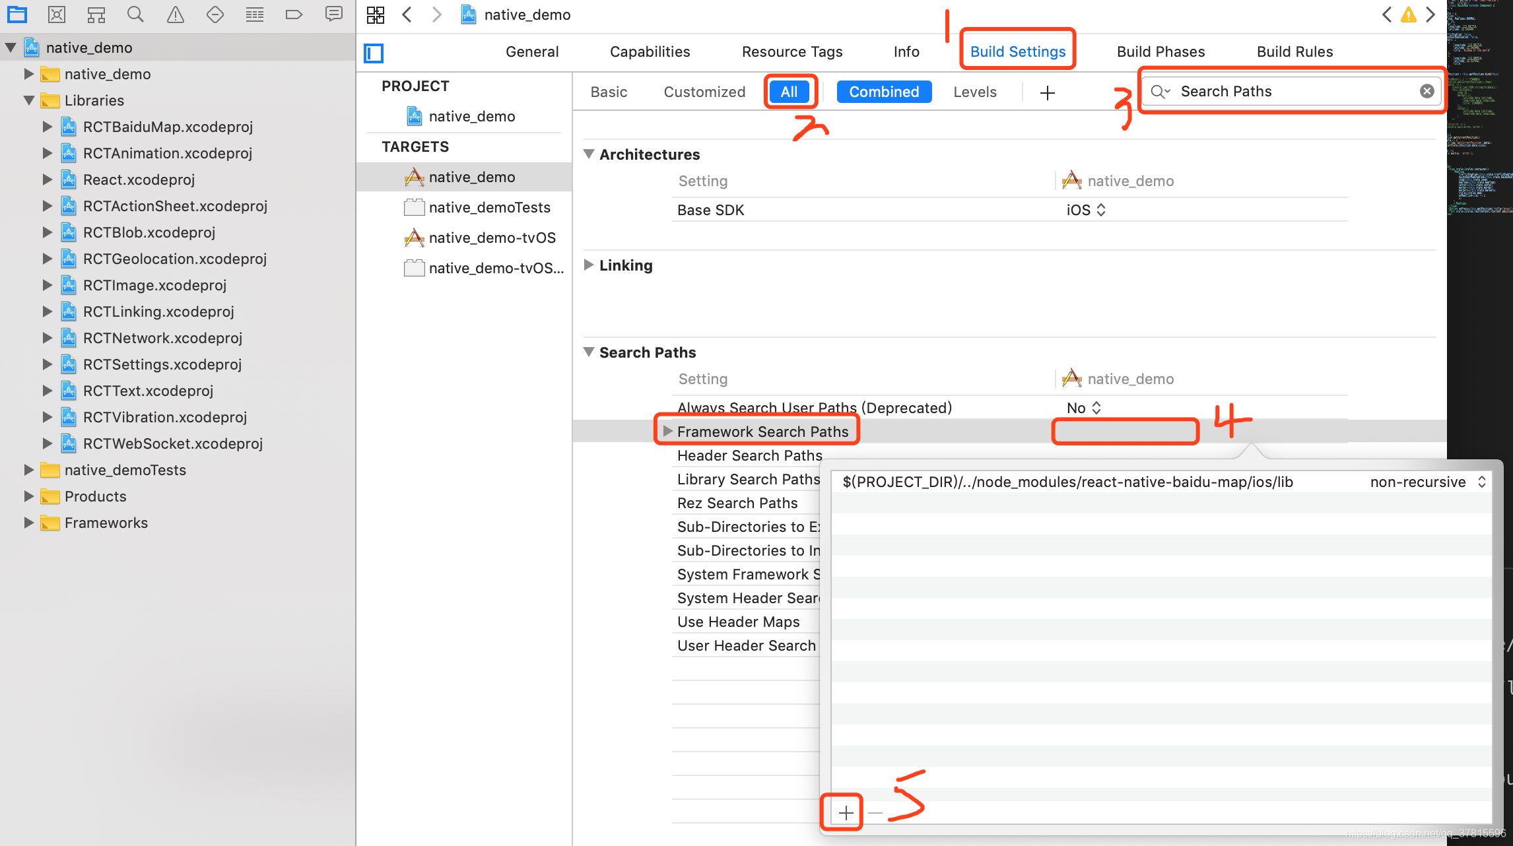Switch to the Resource Tags tab
The image size is (1513, 846).
point(792,51)
